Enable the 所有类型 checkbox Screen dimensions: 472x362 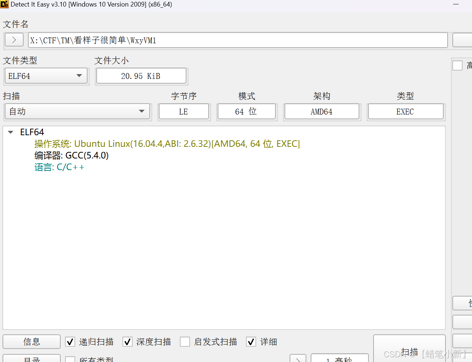(70, 359)
